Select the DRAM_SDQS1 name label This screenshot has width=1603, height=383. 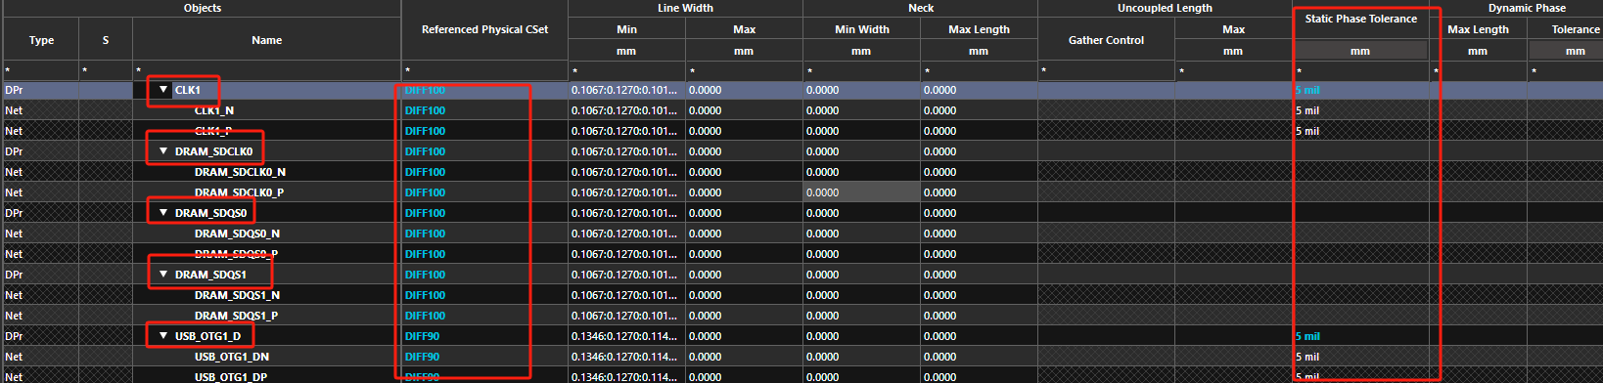210,275
